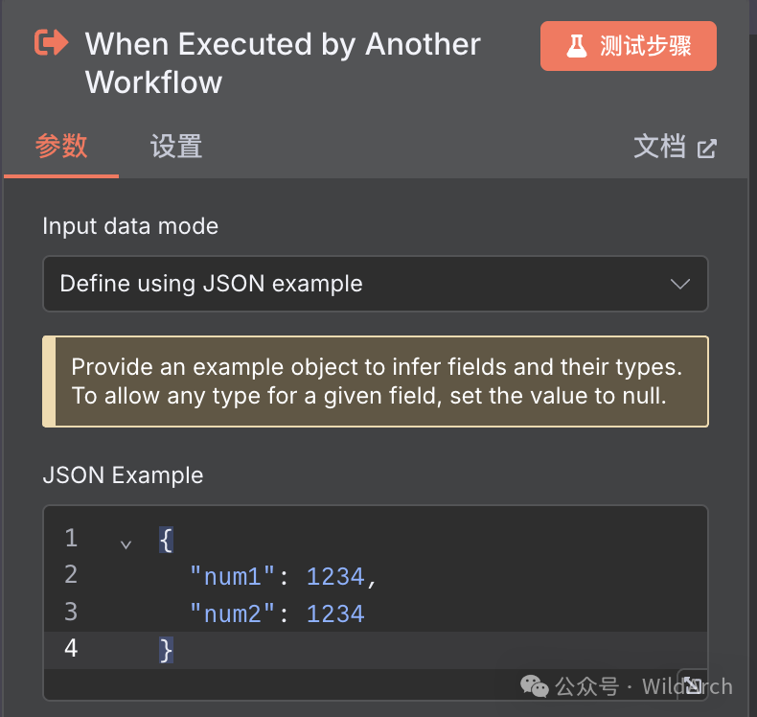Image resolution: width=757 pixels, height=717 pixels.
Task: Open the 'Define using JSON example' dropdown
Action: pyautogui.click(x=375, y=284)
